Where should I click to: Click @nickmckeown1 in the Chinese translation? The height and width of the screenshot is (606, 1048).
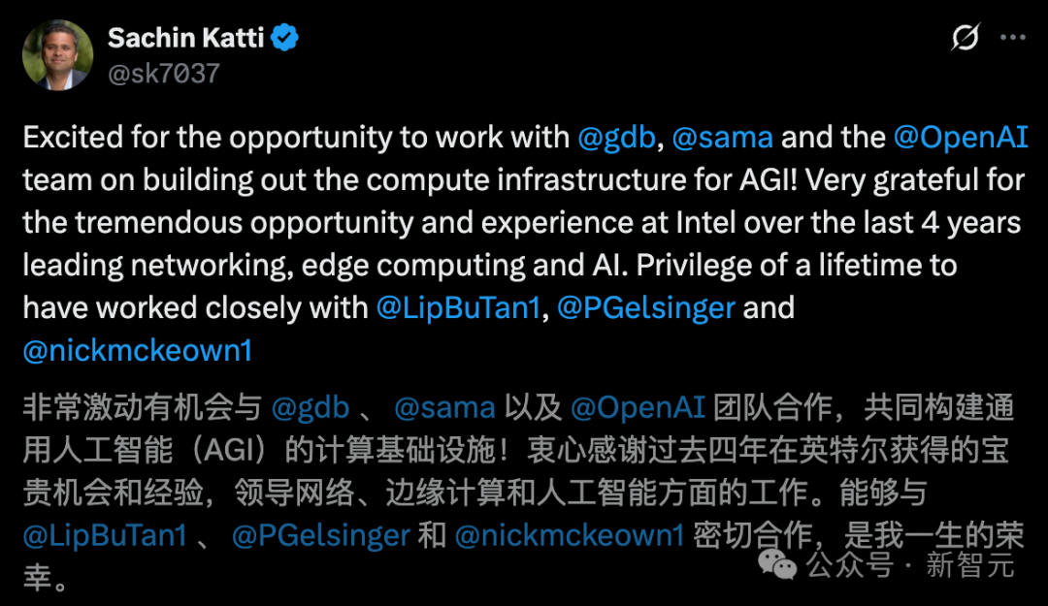pos(570,535)
